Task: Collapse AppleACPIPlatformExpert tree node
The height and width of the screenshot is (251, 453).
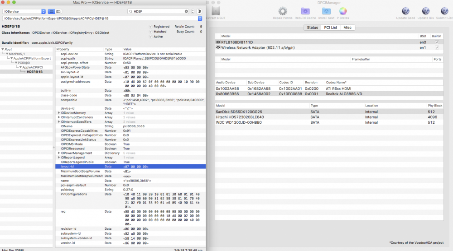Action: click(x=12, y=58)
